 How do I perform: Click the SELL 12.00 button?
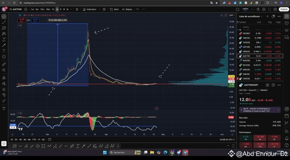[x=21, y=20]
